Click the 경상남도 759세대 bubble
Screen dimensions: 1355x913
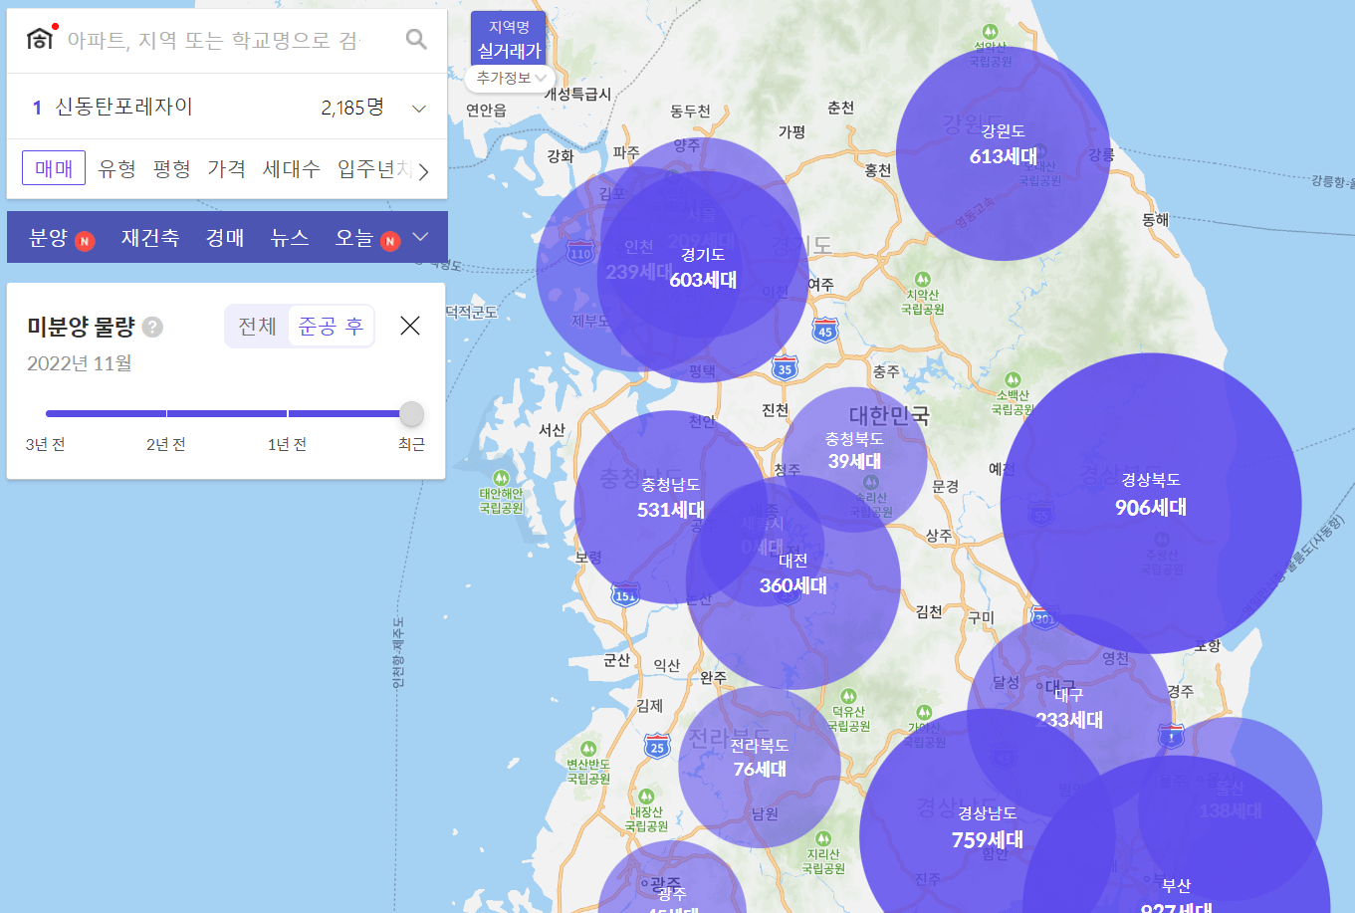[988, 836]
